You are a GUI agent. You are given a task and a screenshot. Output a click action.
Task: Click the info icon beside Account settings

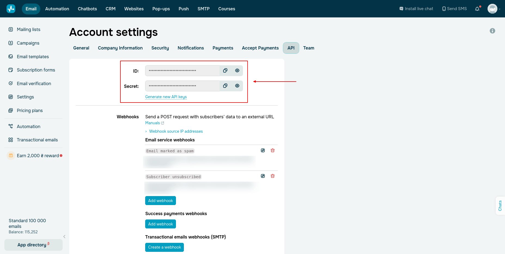[492, 31]
